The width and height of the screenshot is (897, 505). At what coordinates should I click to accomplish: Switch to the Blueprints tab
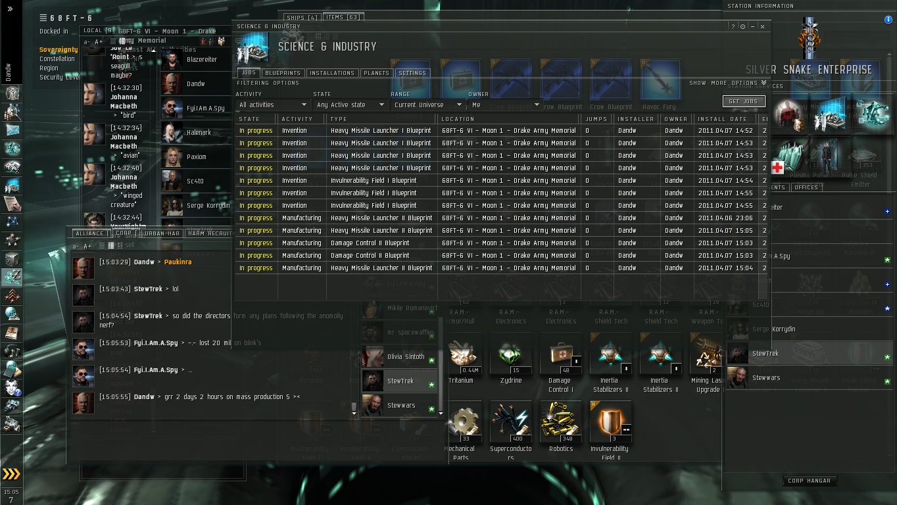(282, 73)
